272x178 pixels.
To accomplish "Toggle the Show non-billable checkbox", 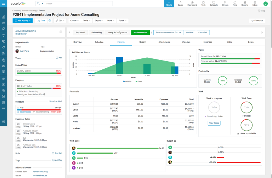I will [238, 133].
